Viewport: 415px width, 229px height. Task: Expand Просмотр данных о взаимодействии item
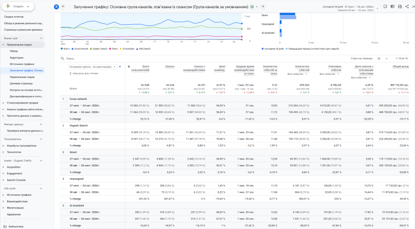(3, 116)
